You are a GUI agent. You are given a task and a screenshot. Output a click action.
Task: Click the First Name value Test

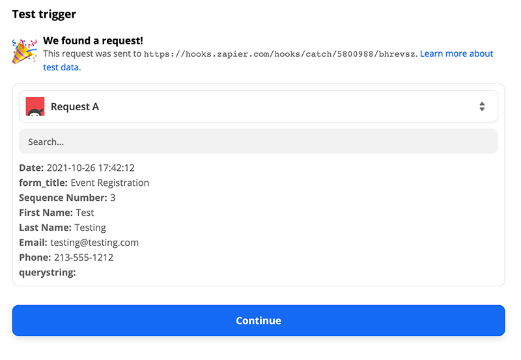[85, 213]
